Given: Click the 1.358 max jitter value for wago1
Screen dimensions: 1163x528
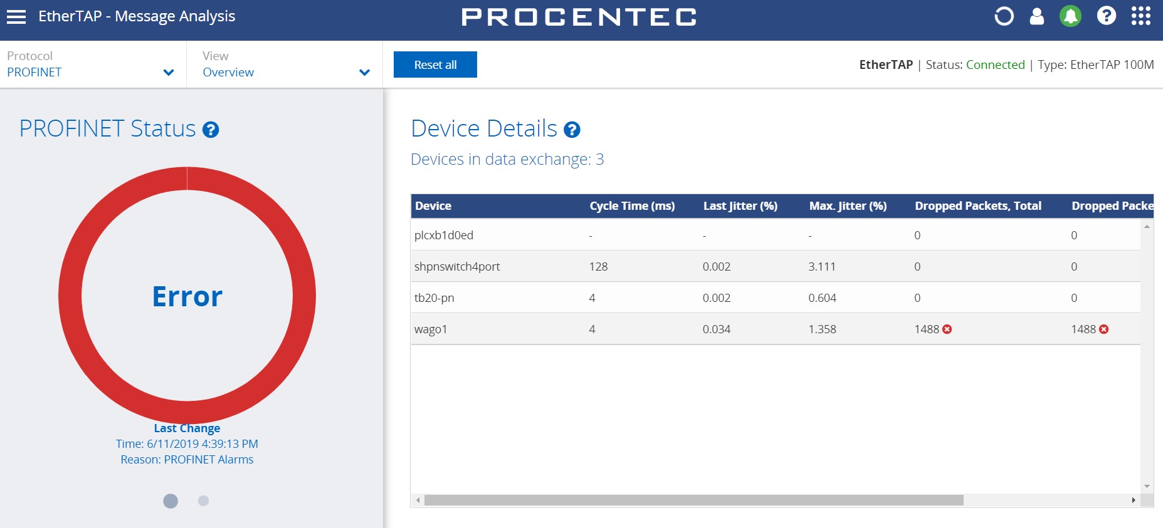Looking at the screenshot, I should (x=822, y=329).
